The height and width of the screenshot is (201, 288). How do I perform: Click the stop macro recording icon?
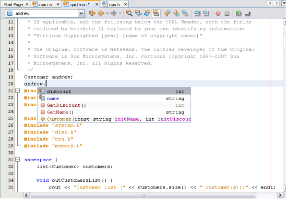click(x=227, y=13)
